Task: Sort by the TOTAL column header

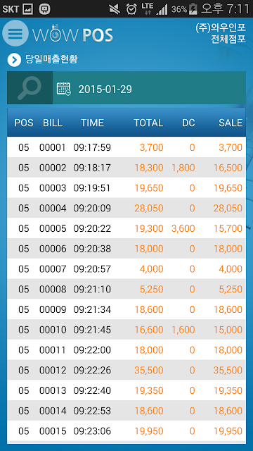Action: (x=148, y=123)
